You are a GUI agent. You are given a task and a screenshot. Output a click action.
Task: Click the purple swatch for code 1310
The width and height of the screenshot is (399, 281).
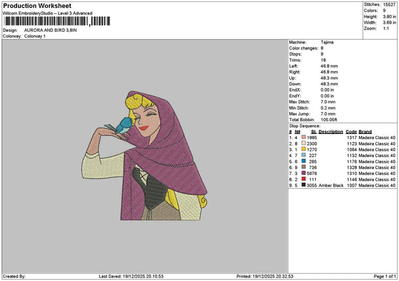303,173
